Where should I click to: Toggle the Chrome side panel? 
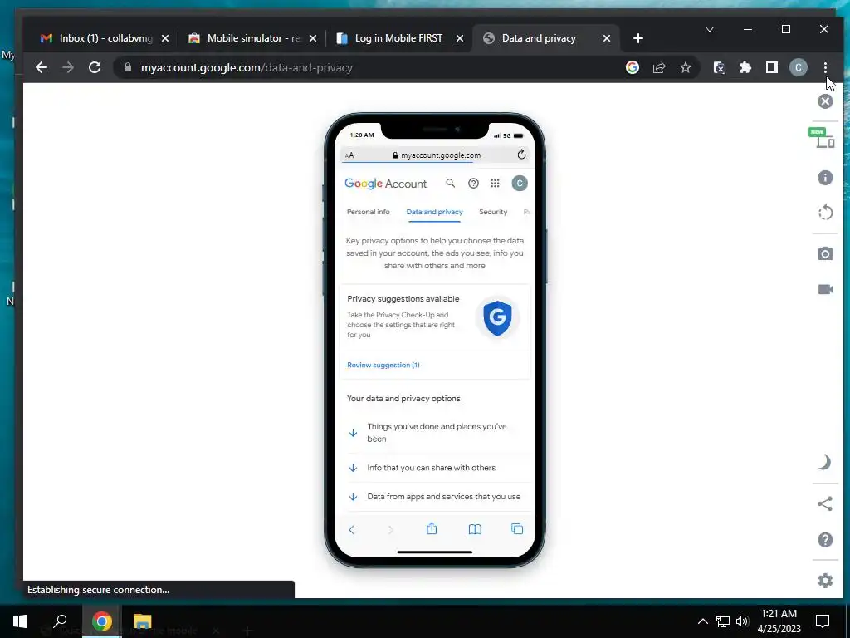(772, 68)
